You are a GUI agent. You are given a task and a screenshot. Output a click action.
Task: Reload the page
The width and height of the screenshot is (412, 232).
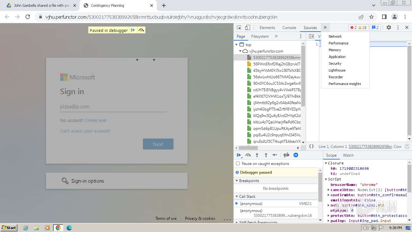coord(28,17)
